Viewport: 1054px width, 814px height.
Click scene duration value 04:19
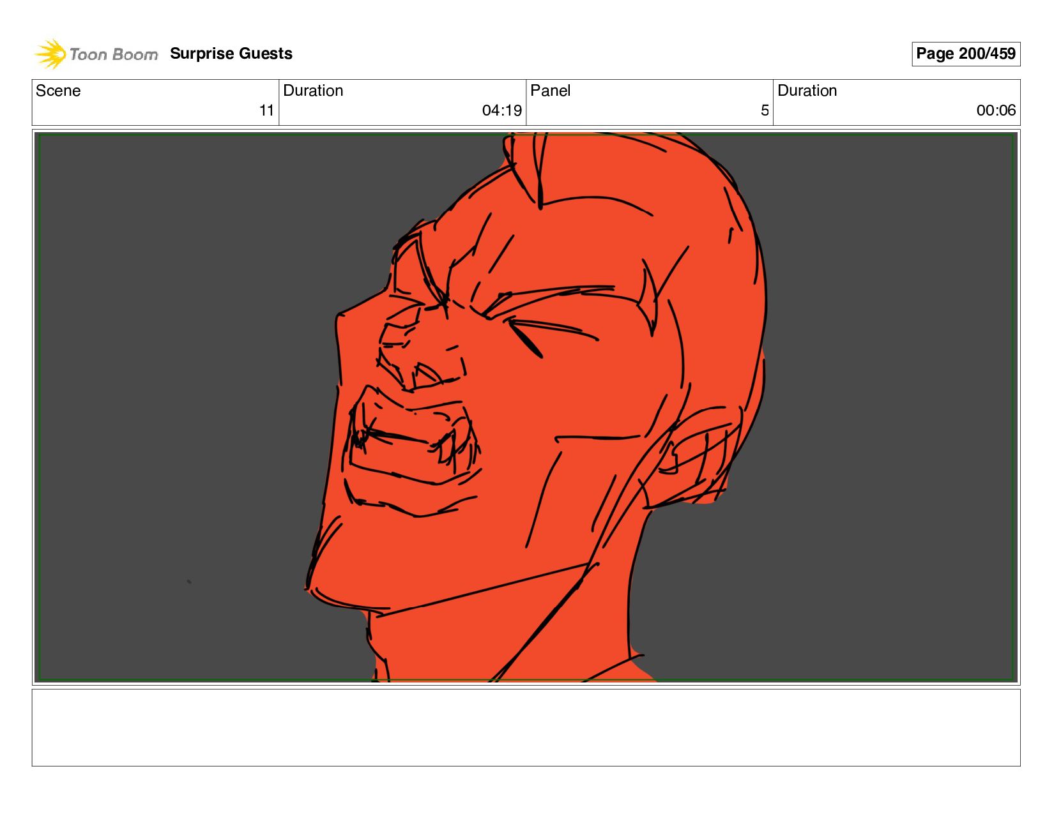pyautogui.click(x=502, y=110)
